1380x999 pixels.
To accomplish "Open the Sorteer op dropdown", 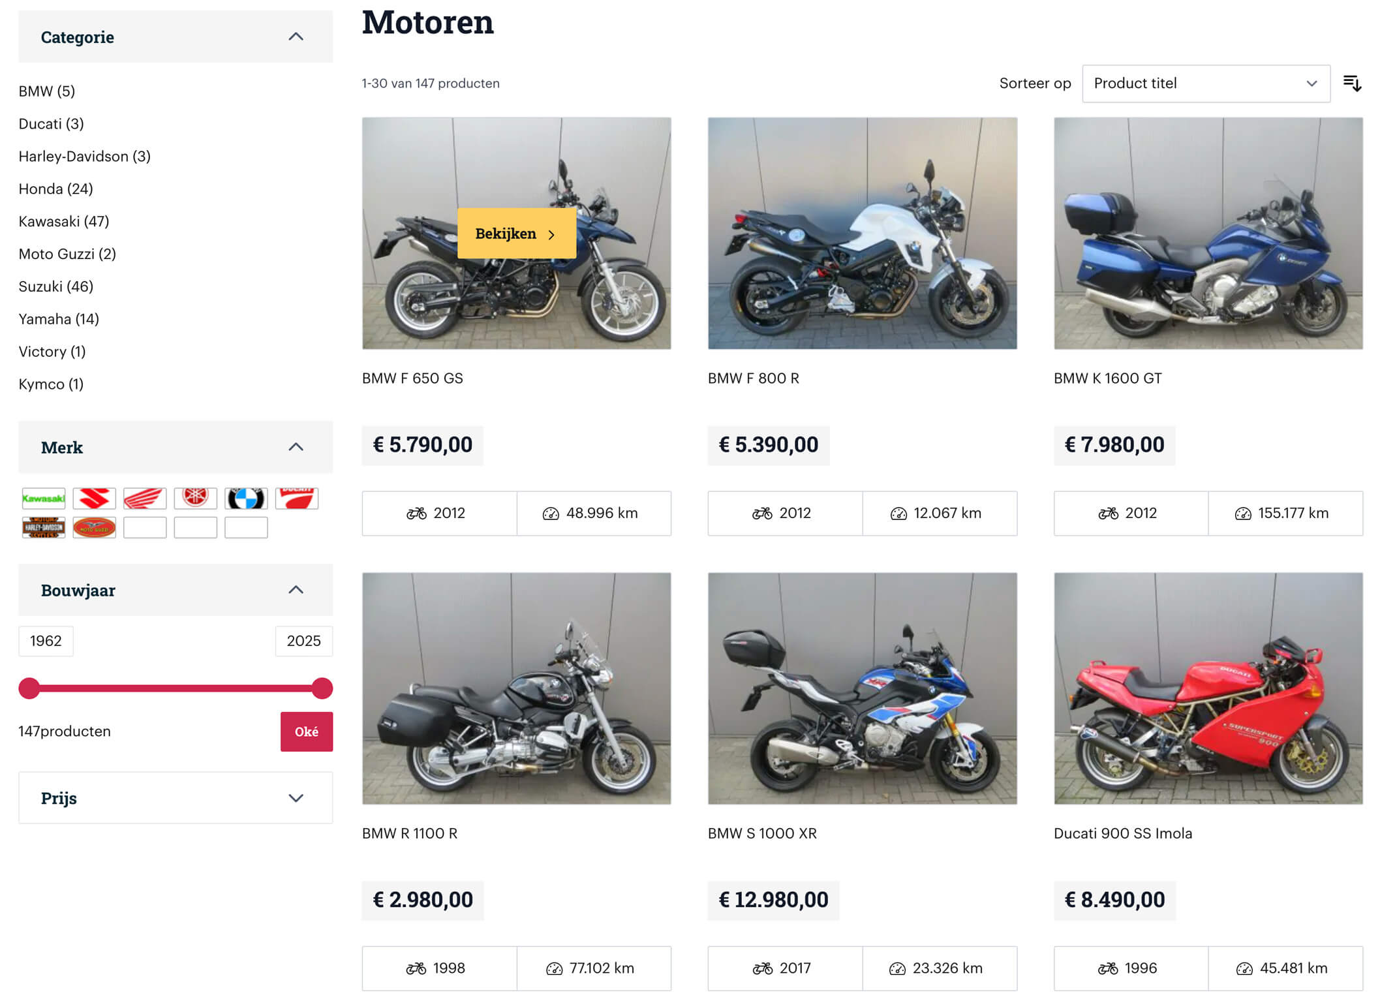I will point(1205,84).
